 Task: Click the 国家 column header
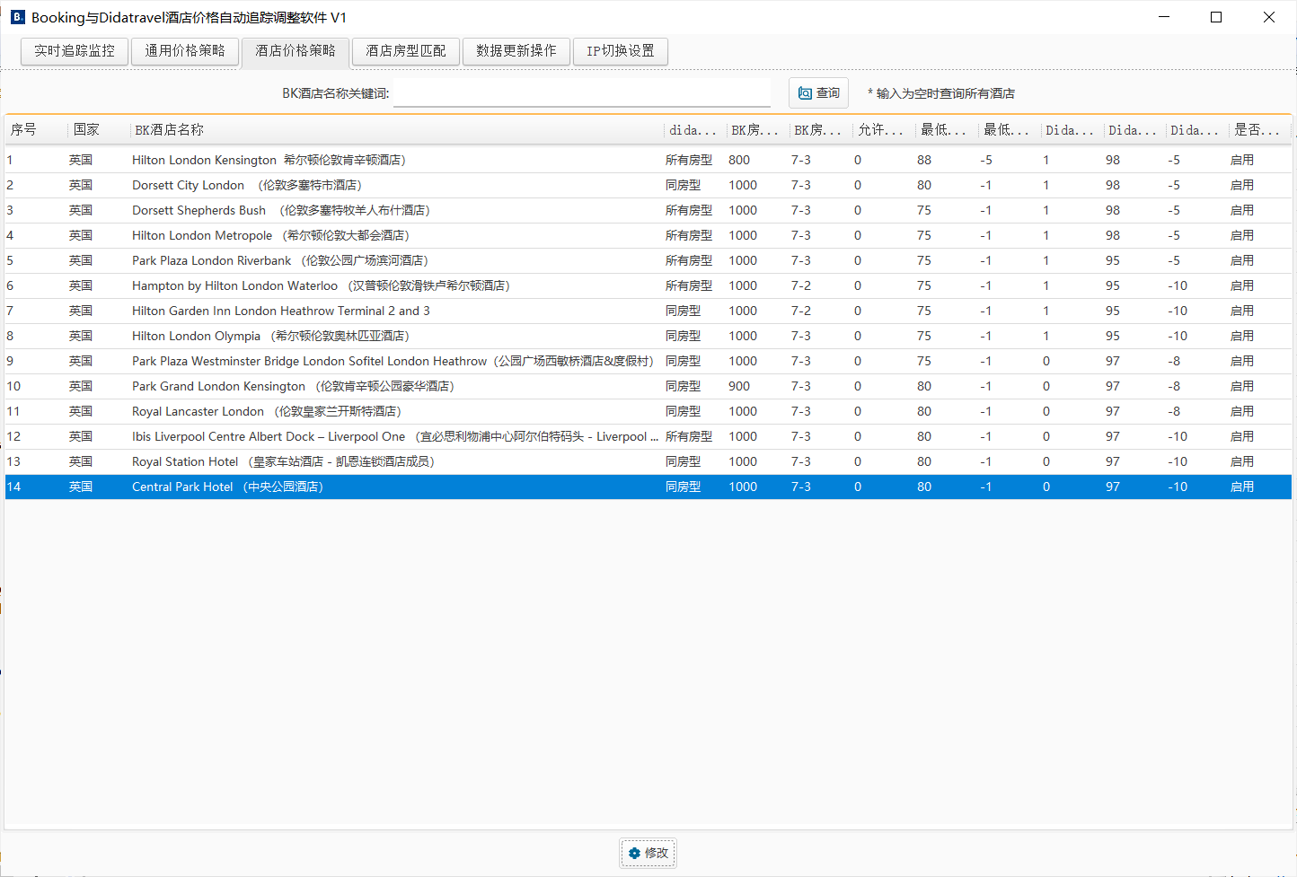pyautogui.click(x=99, y=130)
